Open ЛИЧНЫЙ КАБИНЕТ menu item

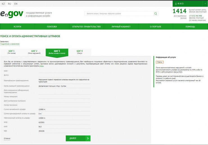(121, 27)
